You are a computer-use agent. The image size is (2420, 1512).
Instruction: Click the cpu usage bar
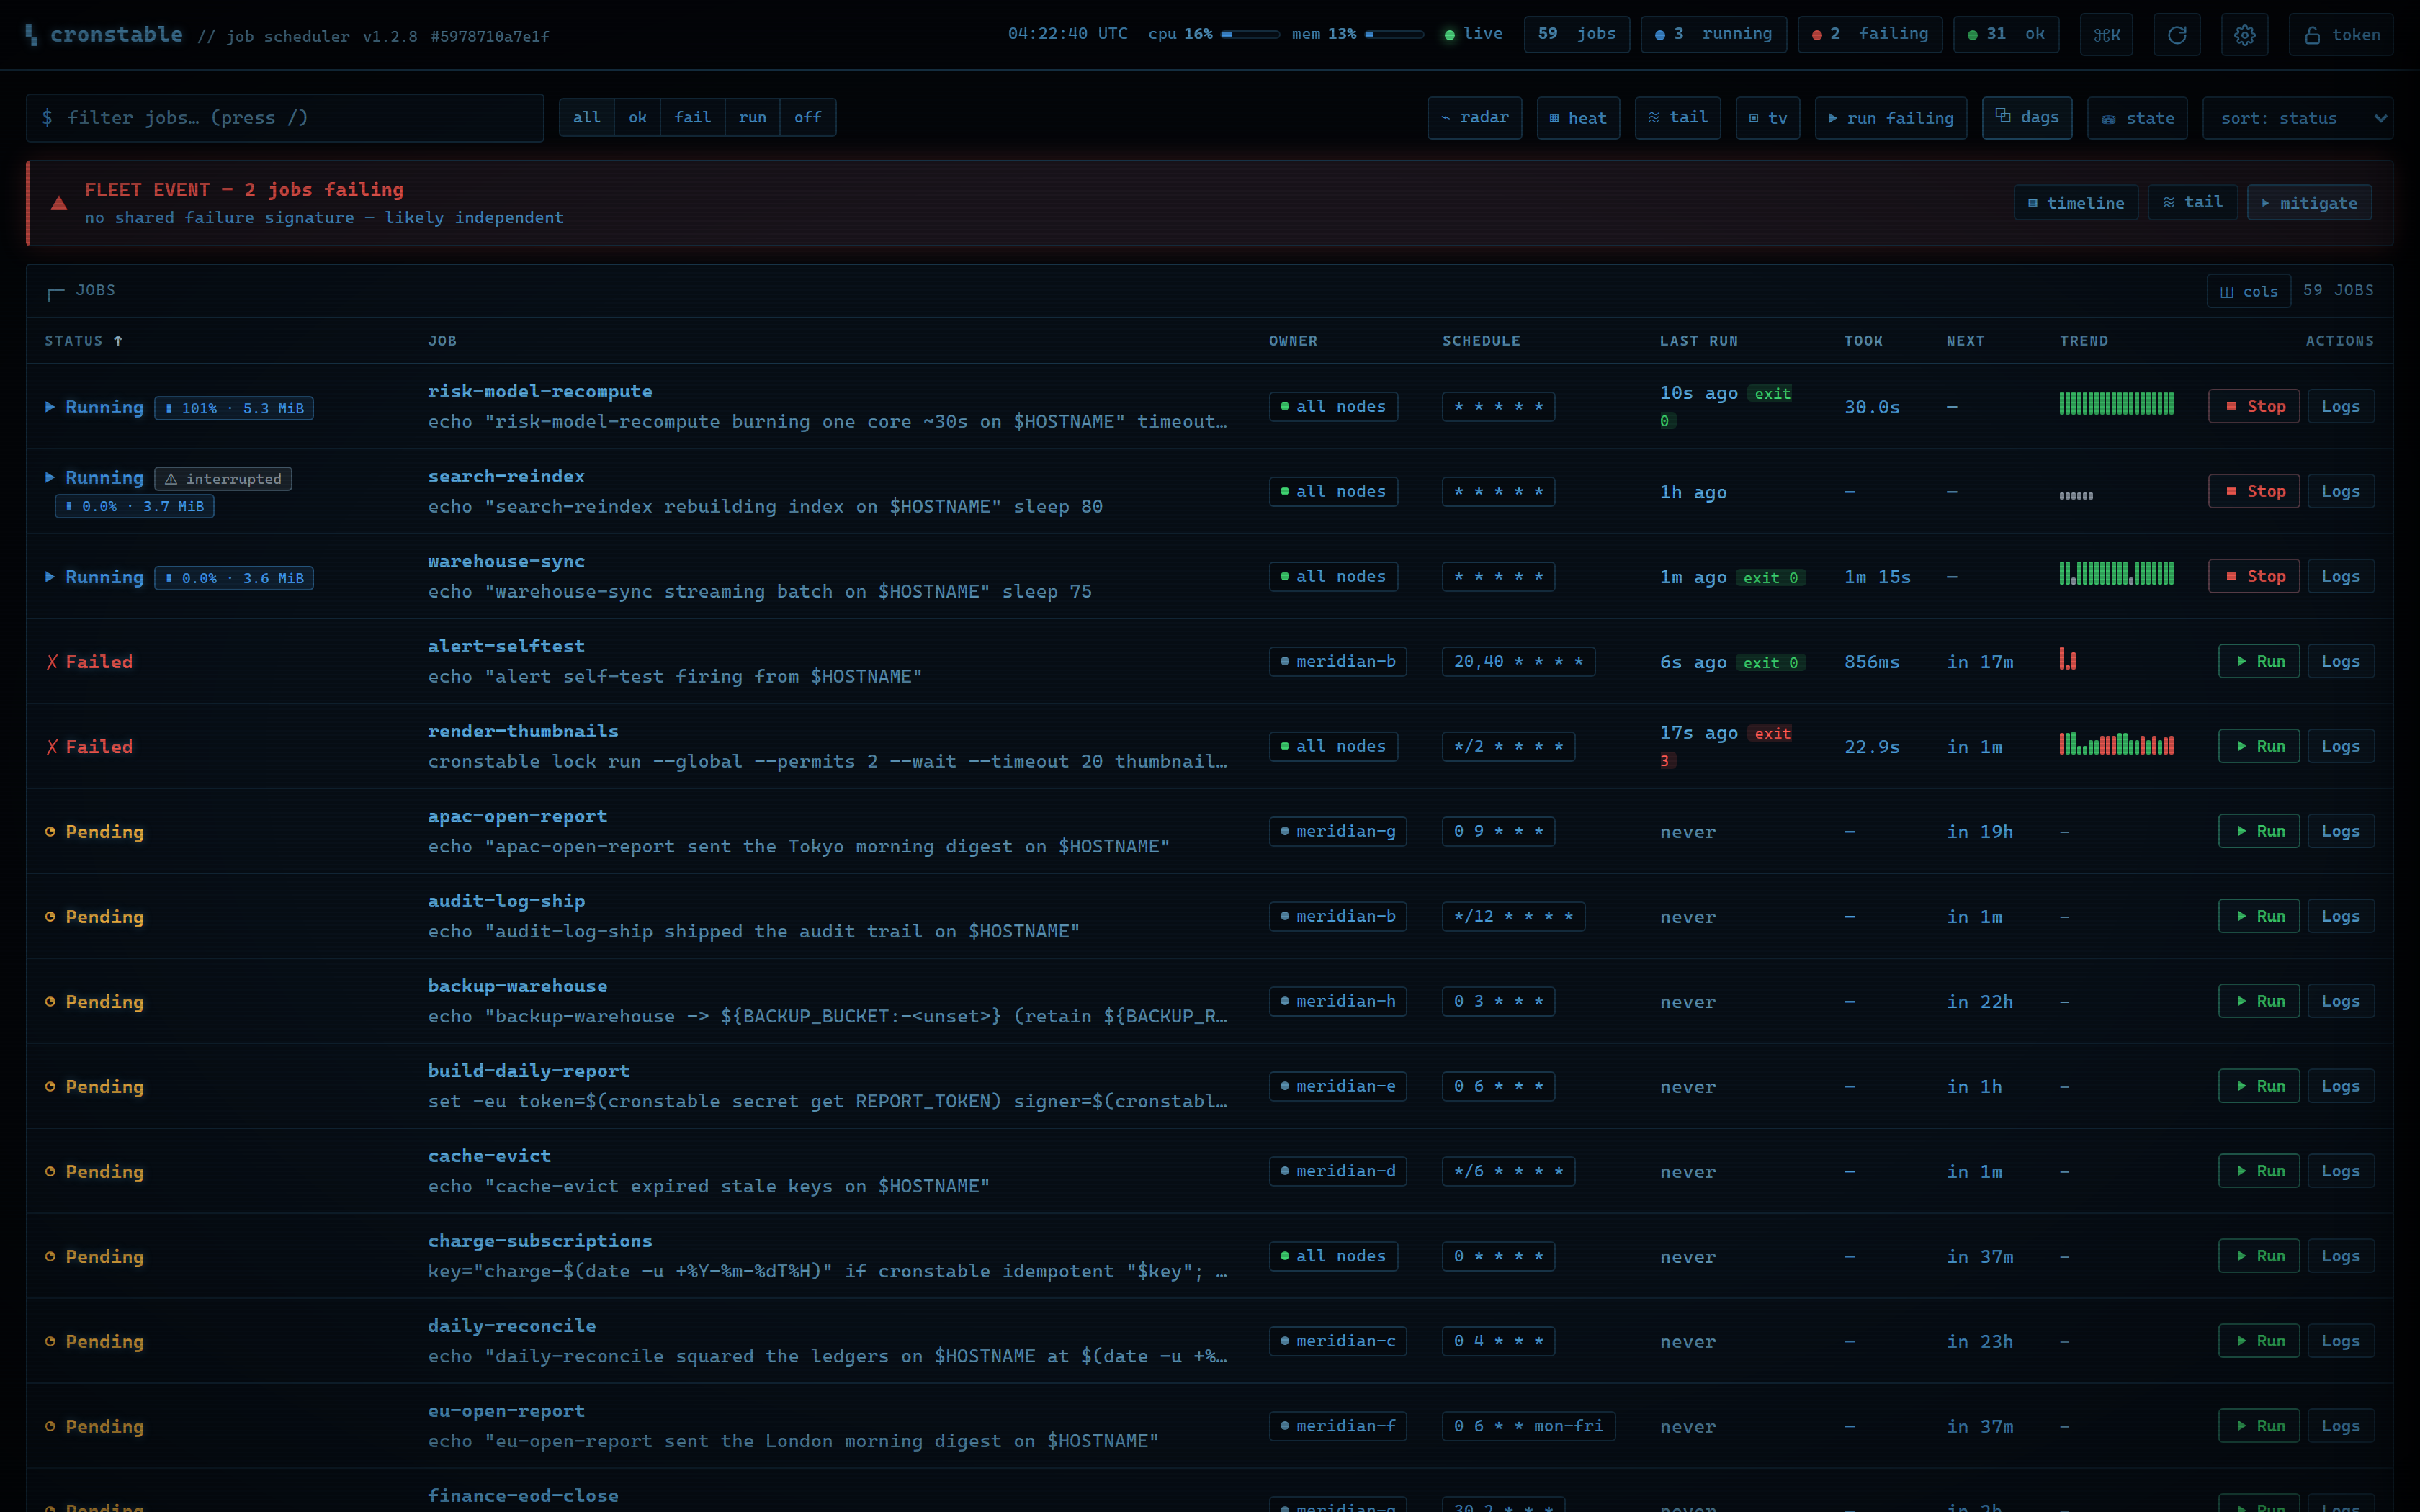click(1250, 34)
